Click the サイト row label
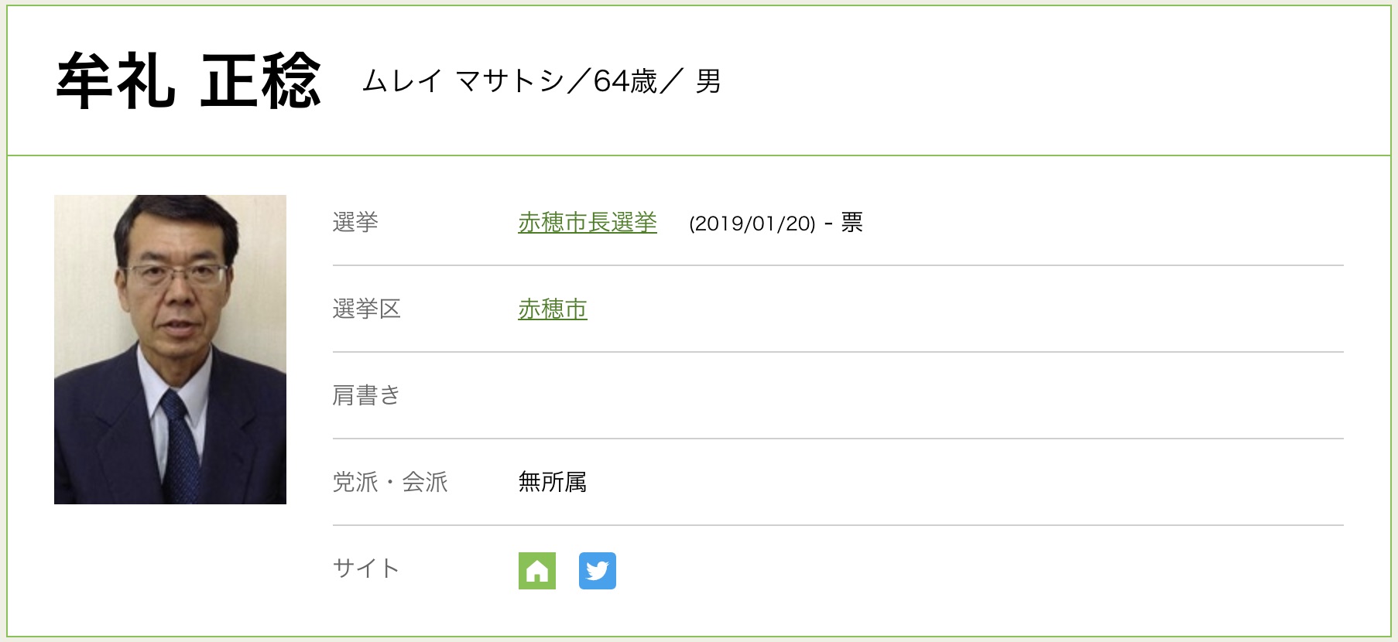This screenshot has width=1398, height=642. (x=366, y=569)
